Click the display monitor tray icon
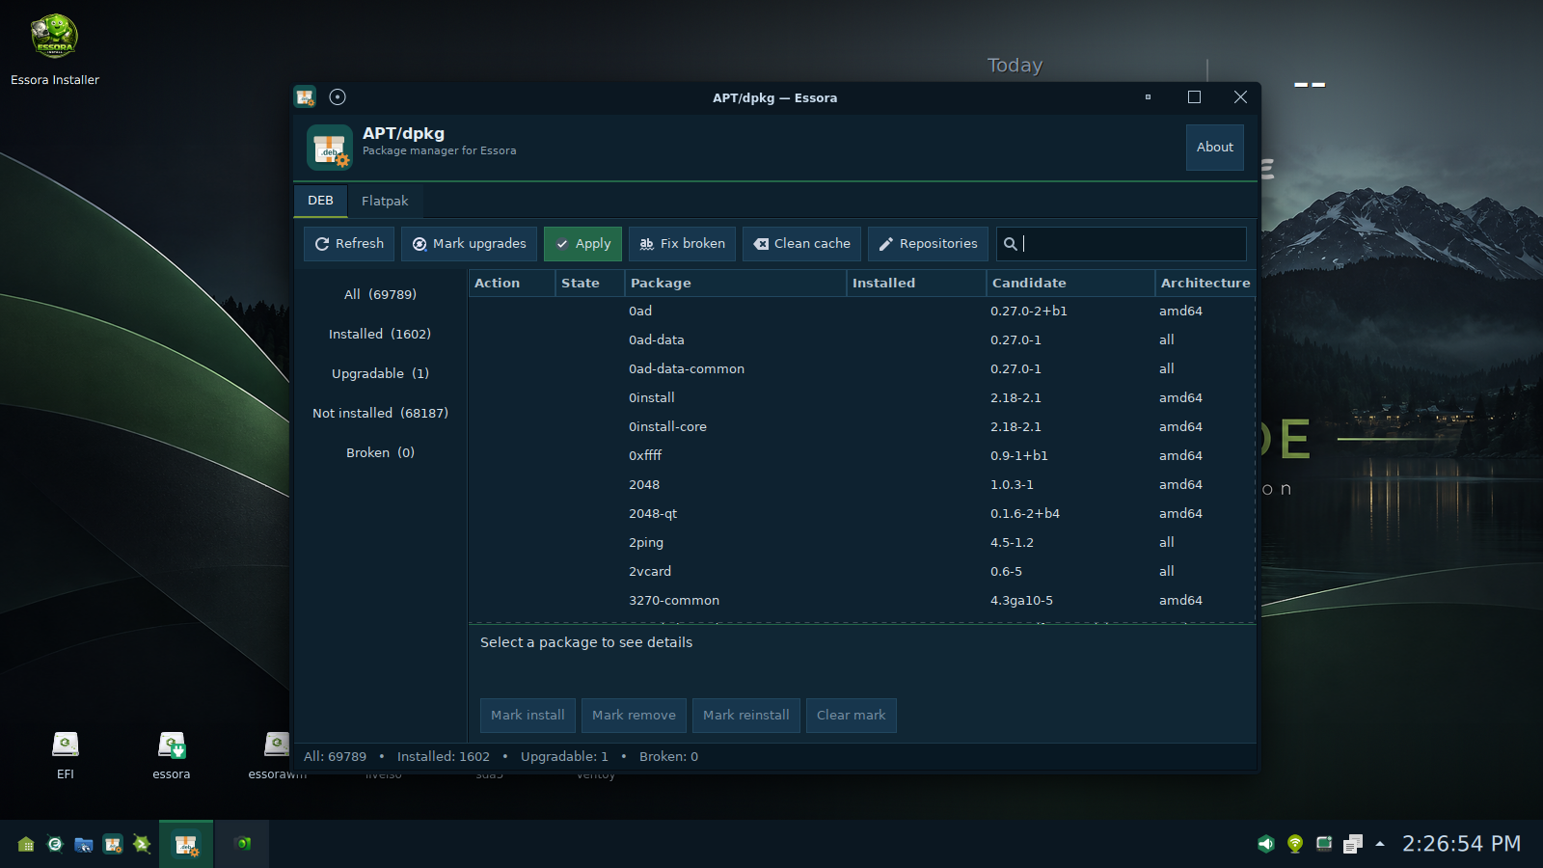This screenshot has width=1543, height=868. coord(1324,844)
